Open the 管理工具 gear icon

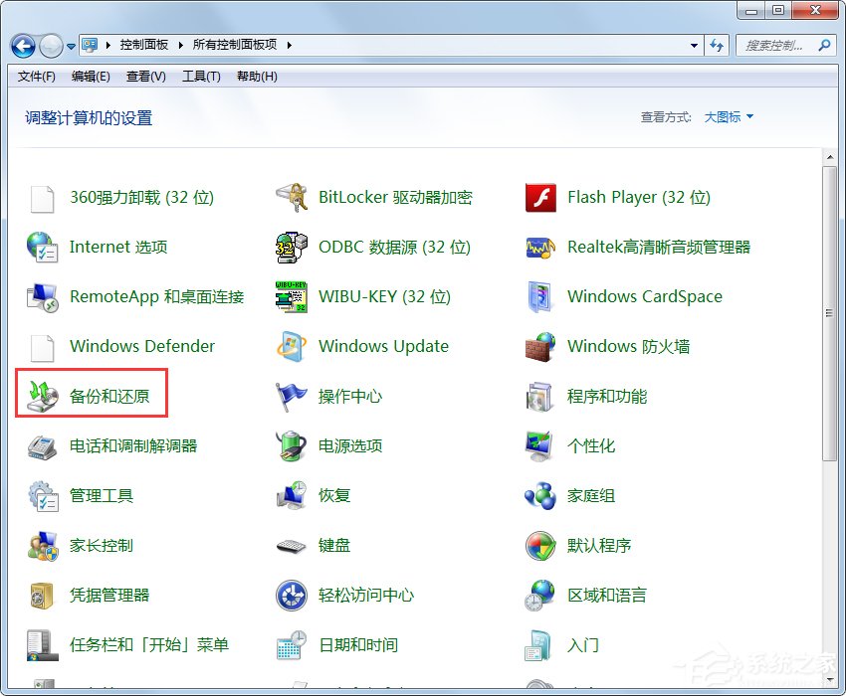(x=42, y=496)
